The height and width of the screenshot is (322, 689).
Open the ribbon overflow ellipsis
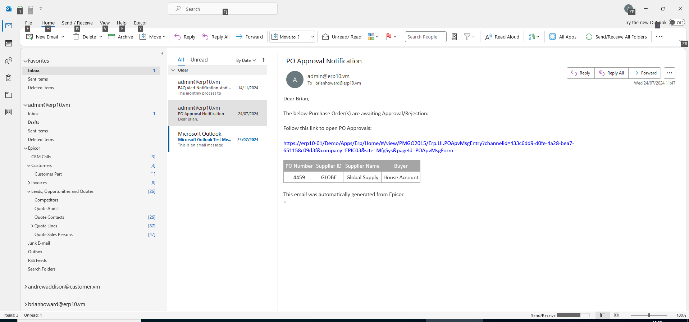(659, 37)
